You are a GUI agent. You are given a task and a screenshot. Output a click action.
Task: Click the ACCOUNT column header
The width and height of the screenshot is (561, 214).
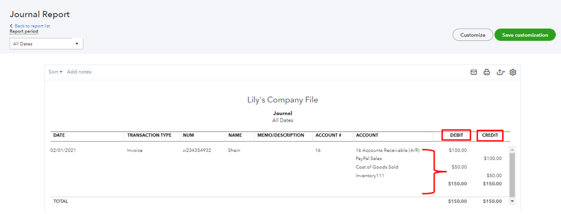click(x=367, y=136)
